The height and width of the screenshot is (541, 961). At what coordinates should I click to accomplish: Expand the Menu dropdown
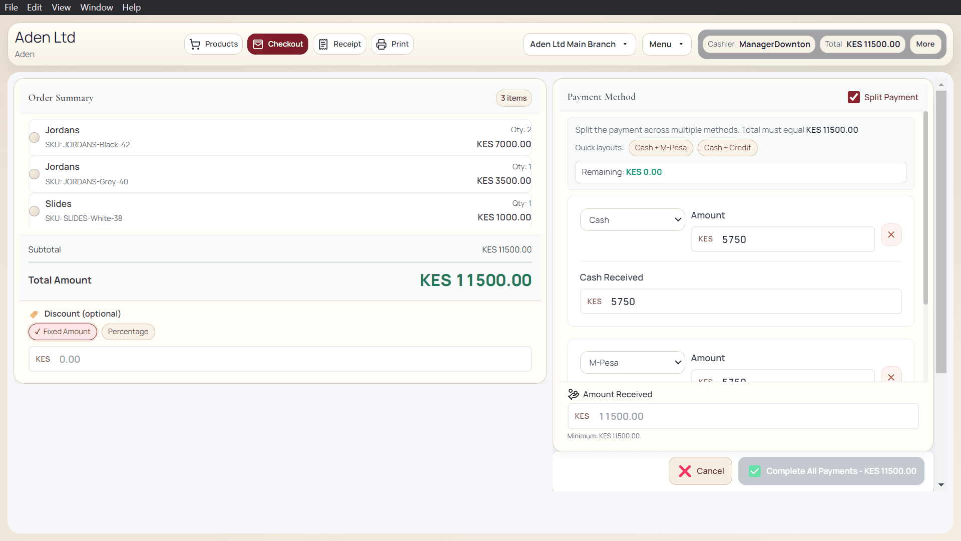click(667, 44)
